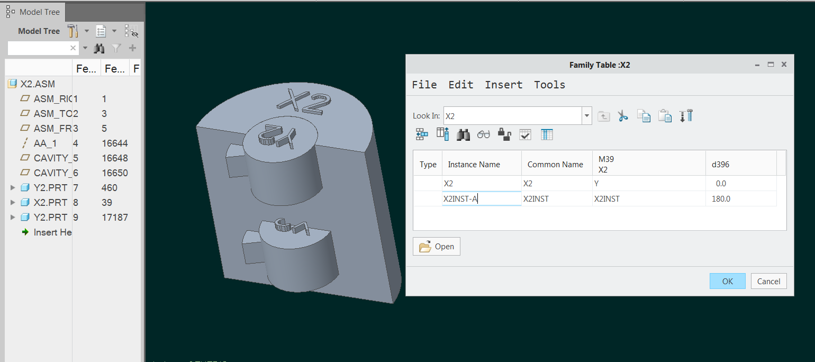Select the Y value under the M39 column
Viewport: 815px width, 362px height.
coord(597,183)
